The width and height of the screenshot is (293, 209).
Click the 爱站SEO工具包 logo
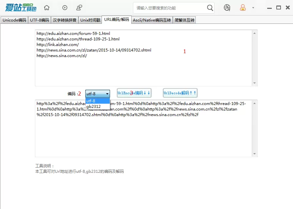click(21, 7)
